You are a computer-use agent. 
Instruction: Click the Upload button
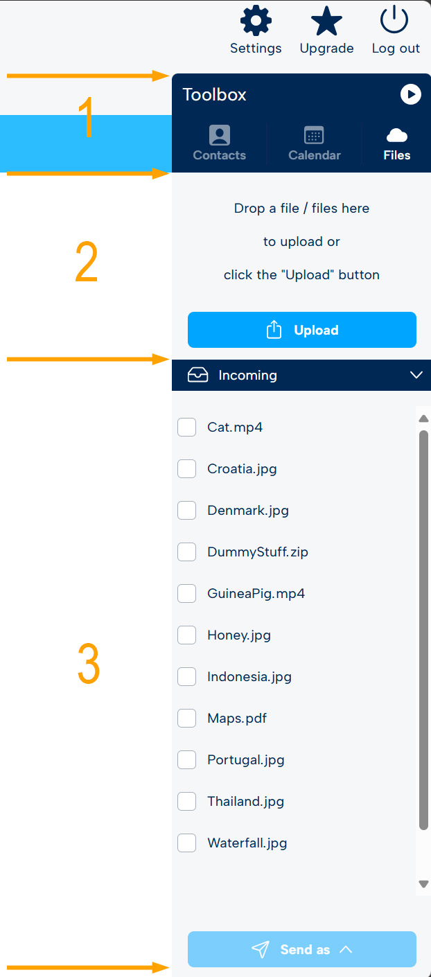tap(302, 330)
